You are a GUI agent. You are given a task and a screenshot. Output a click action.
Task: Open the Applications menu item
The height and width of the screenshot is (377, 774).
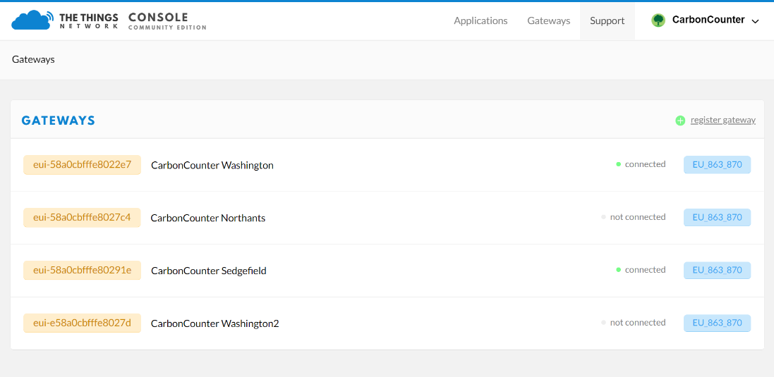click(480, 20)
